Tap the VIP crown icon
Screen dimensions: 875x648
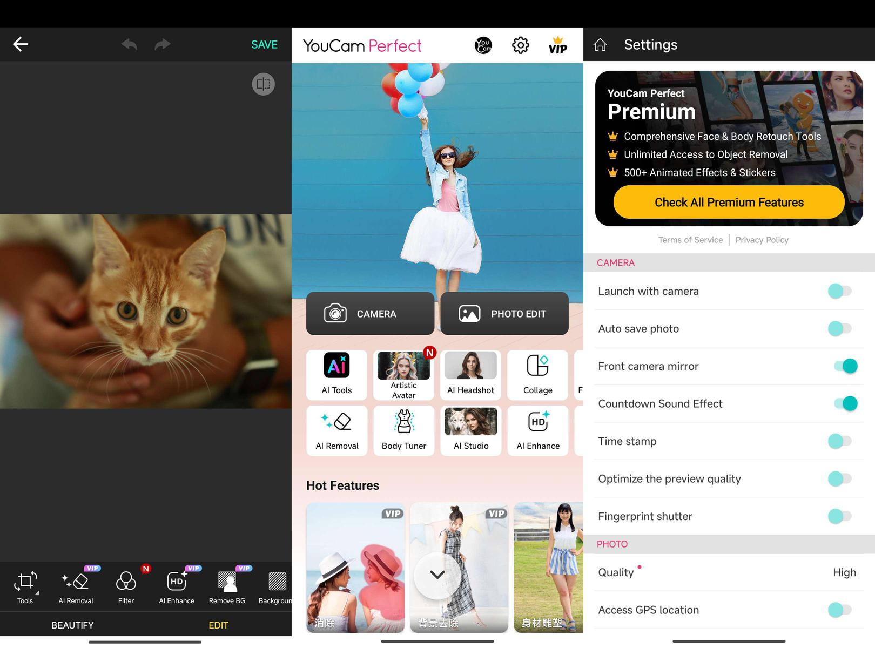click(x=558, y=45)
